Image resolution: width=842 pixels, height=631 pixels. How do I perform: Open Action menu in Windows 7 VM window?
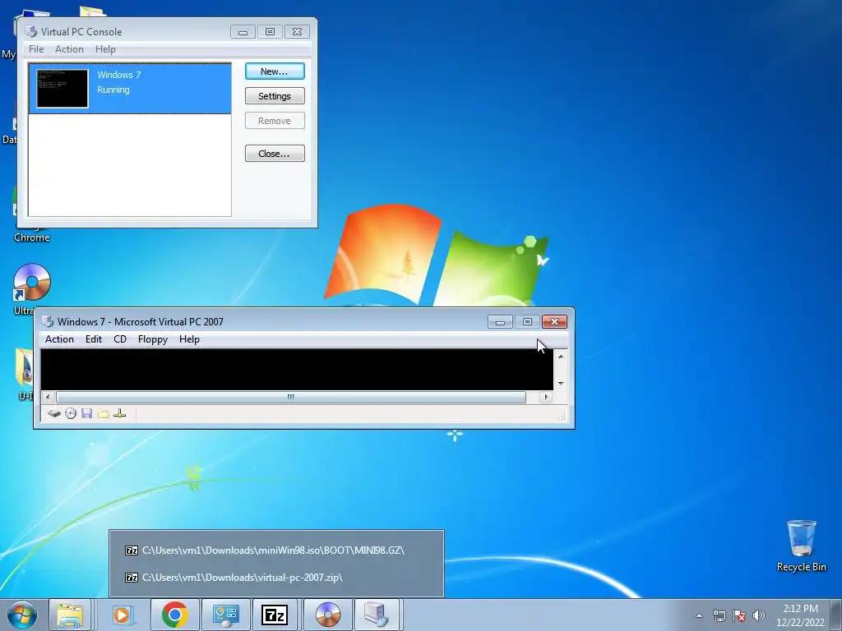[x=59, y=339]
